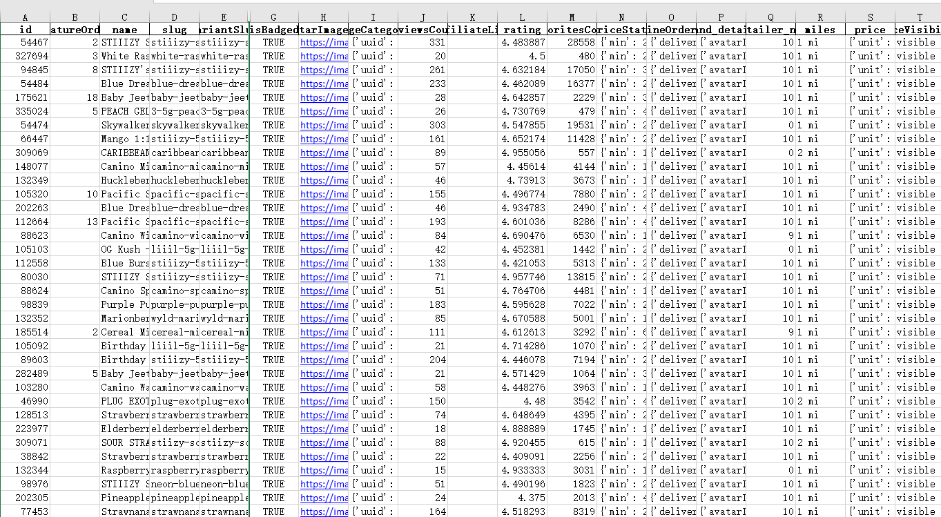Select id cell 148077

[x=26, y=166]
